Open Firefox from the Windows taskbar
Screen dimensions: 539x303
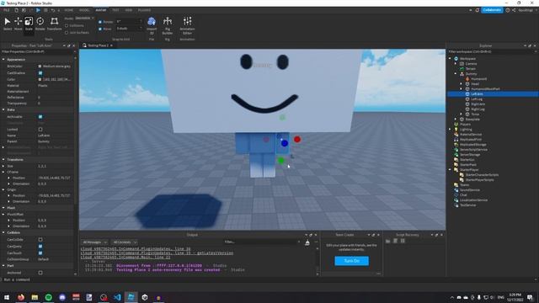[x=21, y=297]
